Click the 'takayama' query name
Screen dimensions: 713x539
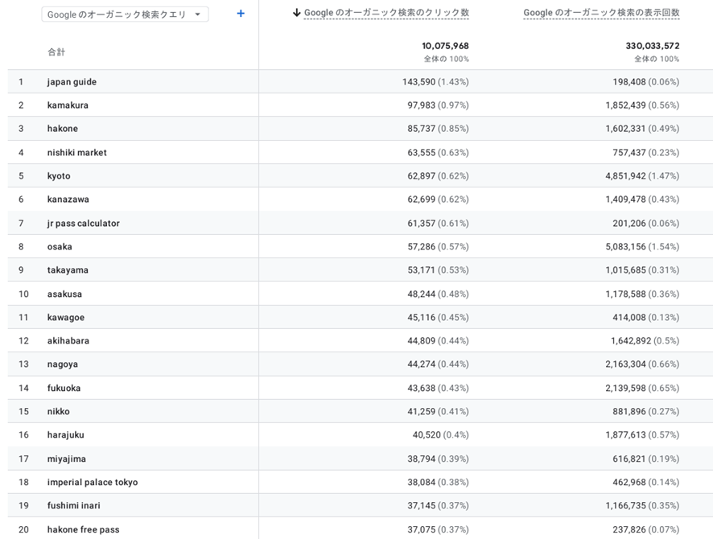coord(68,270)
